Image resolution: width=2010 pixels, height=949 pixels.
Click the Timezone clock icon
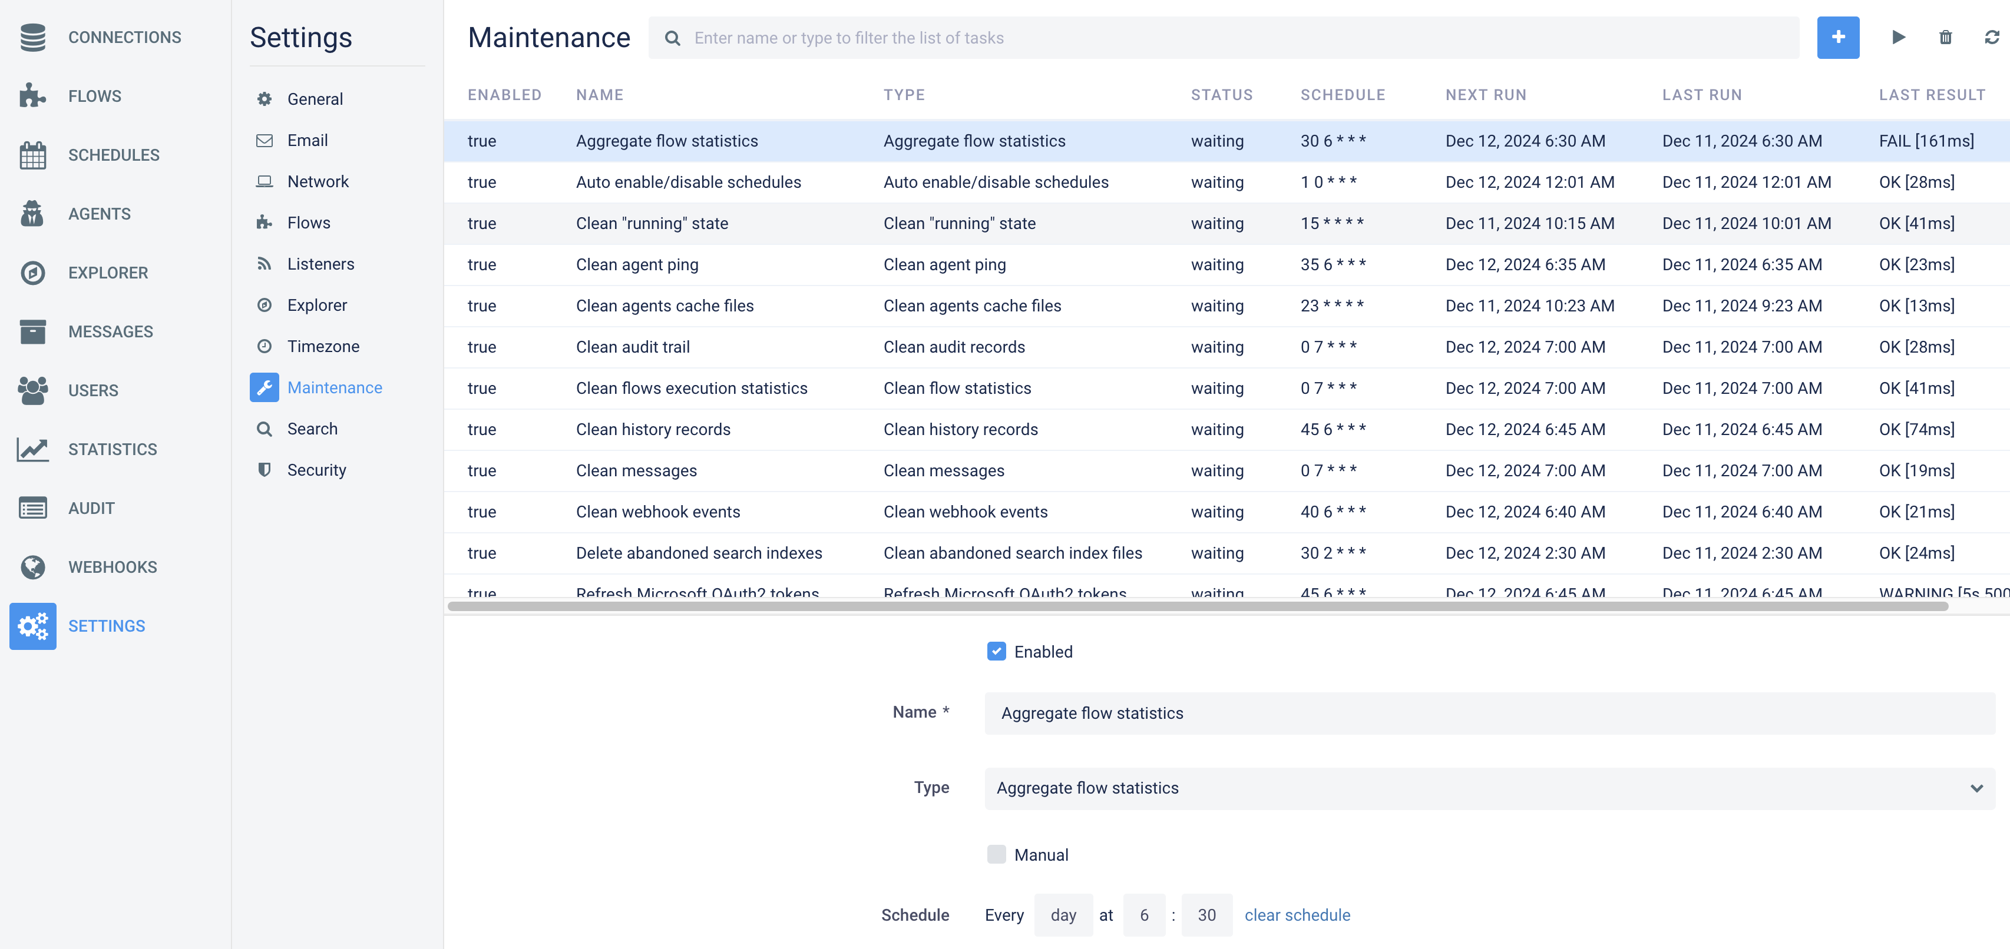click(x=265, y=346)
